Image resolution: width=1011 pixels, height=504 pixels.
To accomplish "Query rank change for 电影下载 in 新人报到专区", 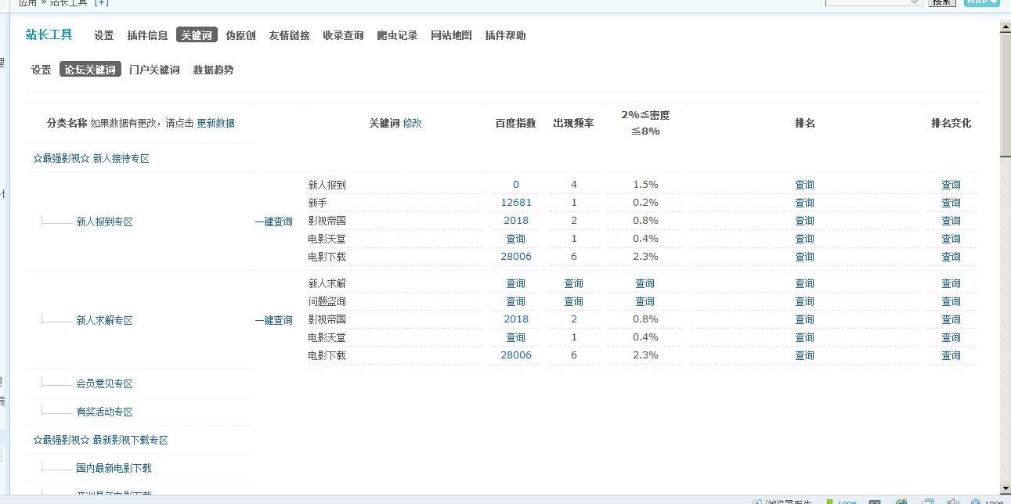I will [951, 257].
